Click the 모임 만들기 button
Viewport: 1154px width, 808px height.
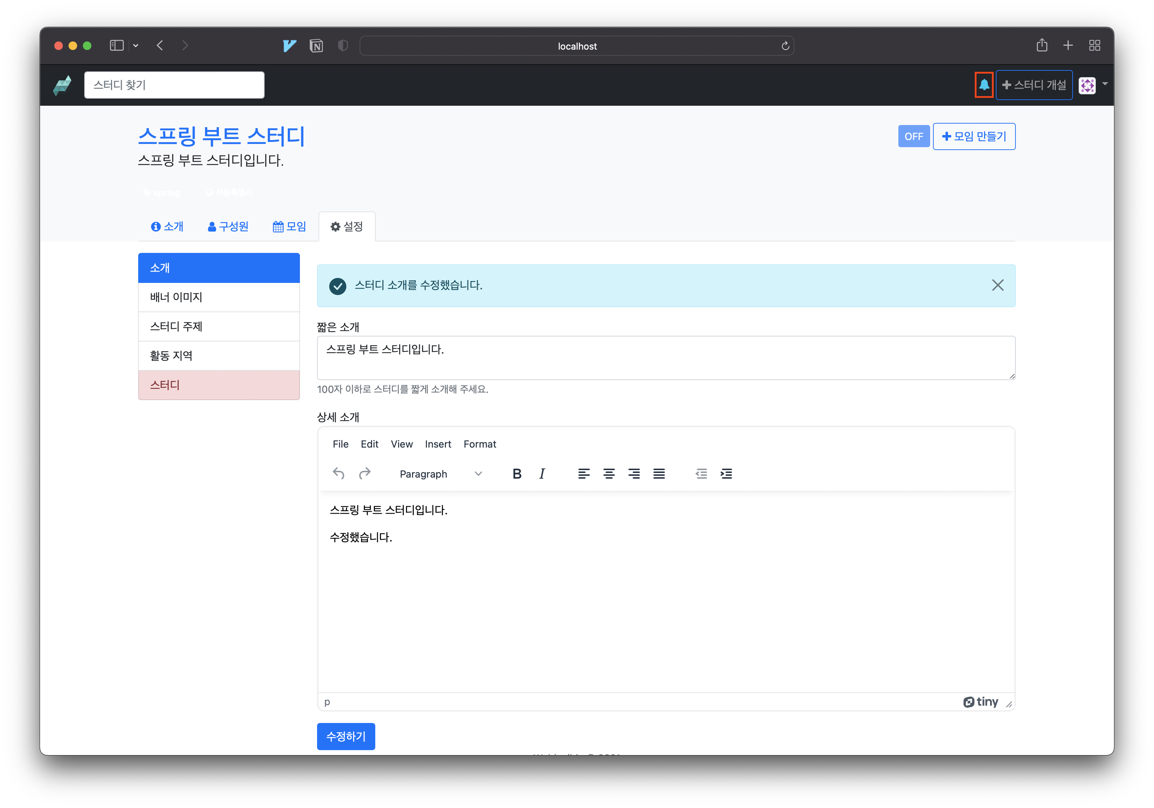point(974,136)
